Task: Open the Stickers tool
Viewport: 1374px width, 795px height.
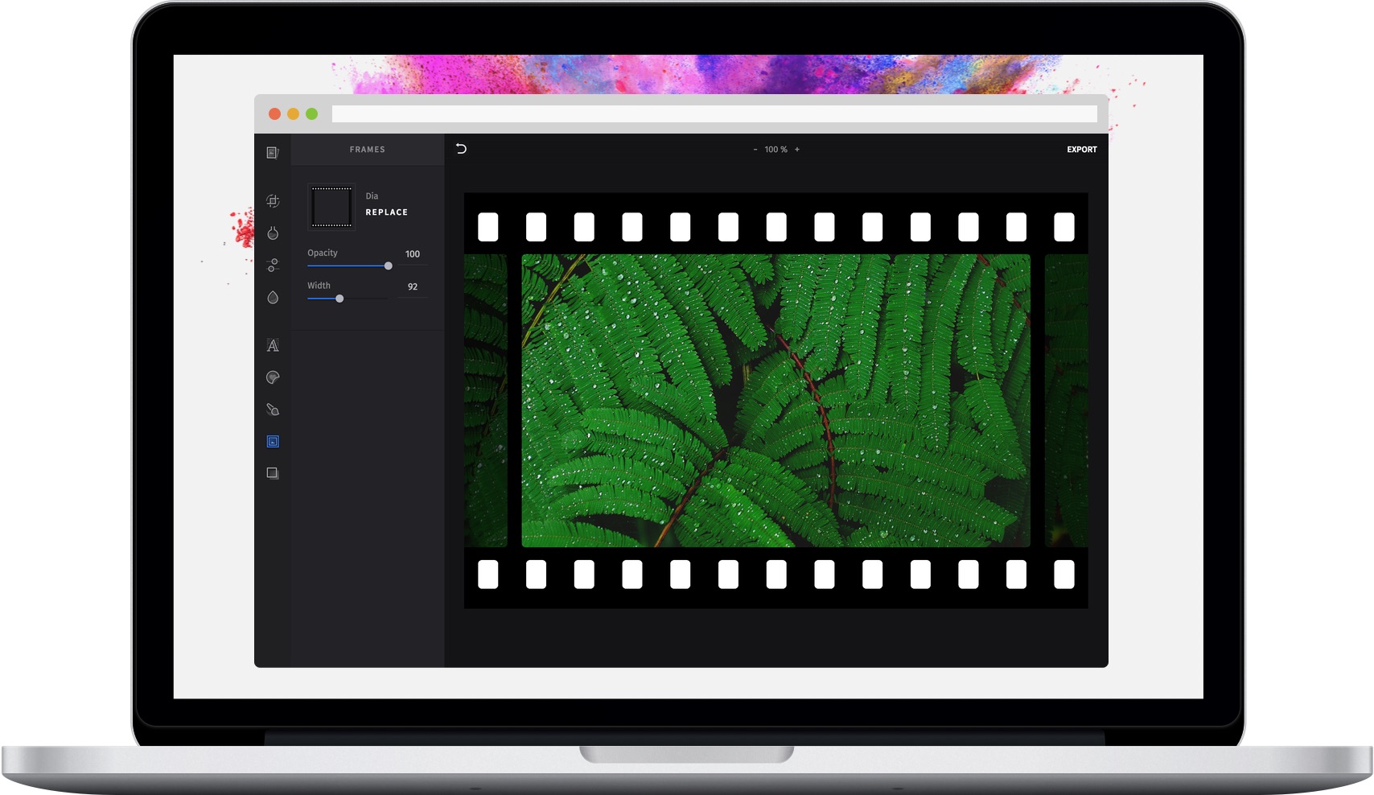Action: pyautogui.click(x=273, y=377)
